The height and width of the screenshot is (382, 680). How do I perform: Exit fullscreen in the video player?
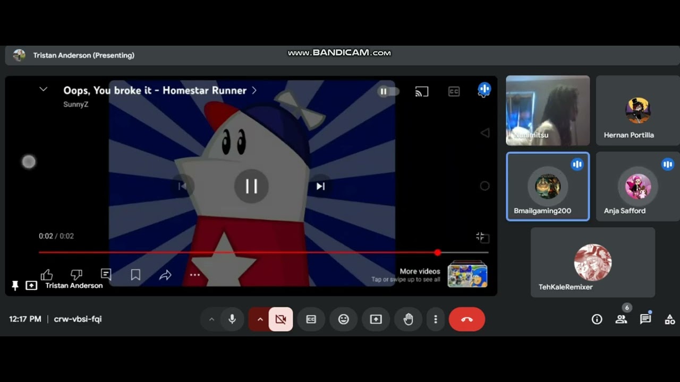coord(481,237)
